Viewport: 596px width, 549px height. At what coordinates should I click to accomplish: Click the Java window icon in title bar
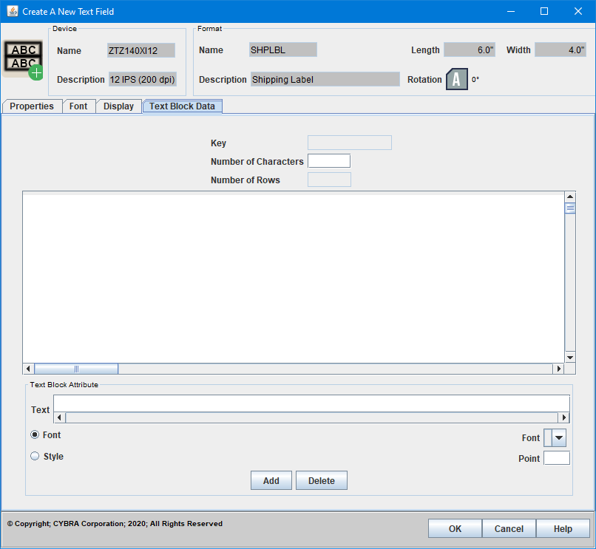coord(12,11)
